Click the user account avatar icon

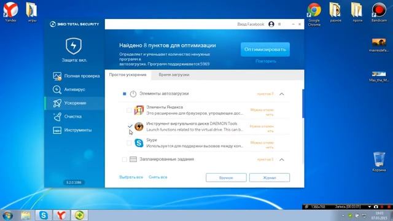pyautogui.click(x=271, y=24)
